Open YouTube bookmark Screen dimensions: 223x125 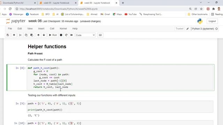coord(131,14)
